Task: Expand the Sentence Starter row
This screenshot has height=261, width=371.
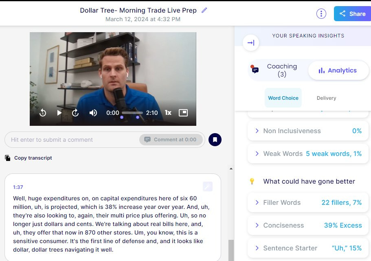Action: pyautogui.click(x=308, y=248)
